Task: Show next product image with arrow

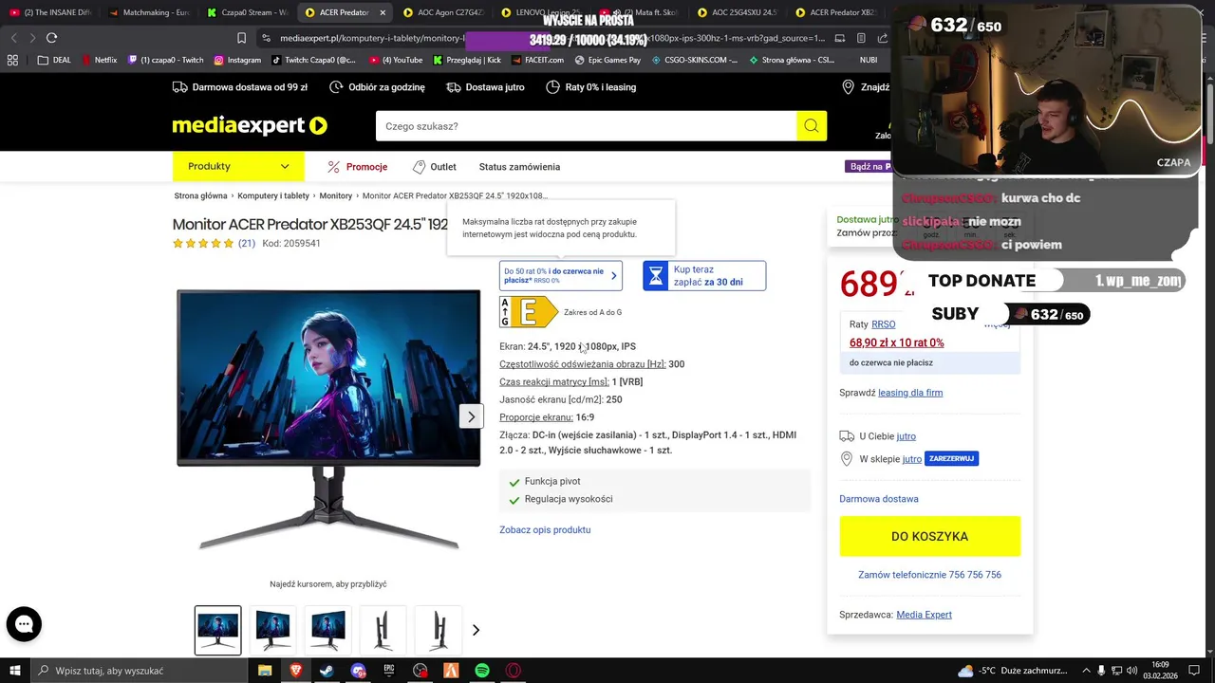Action: (471, 416)
